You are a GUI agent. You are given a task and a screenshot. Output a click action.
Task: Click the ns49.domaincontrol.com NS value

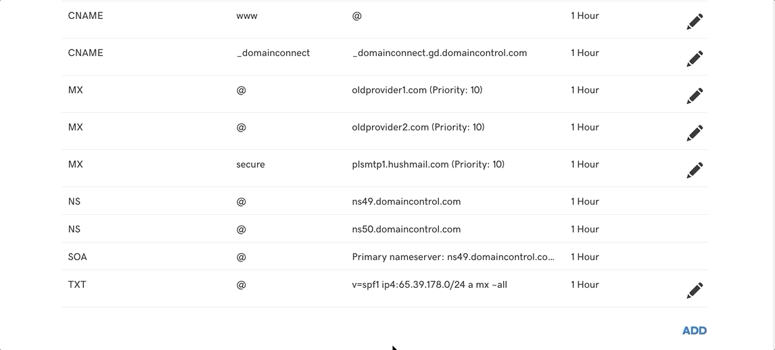click(x=406, y=201)
